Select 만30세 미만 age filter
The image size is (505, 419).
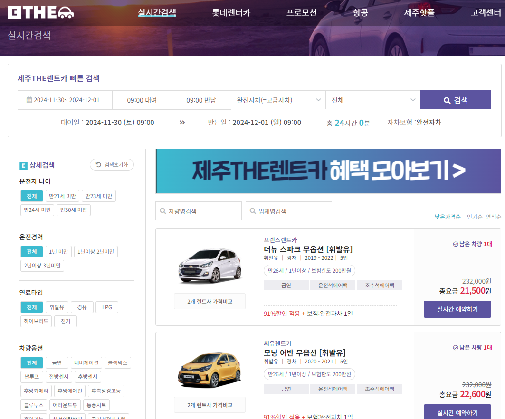(x=74, y=210)
